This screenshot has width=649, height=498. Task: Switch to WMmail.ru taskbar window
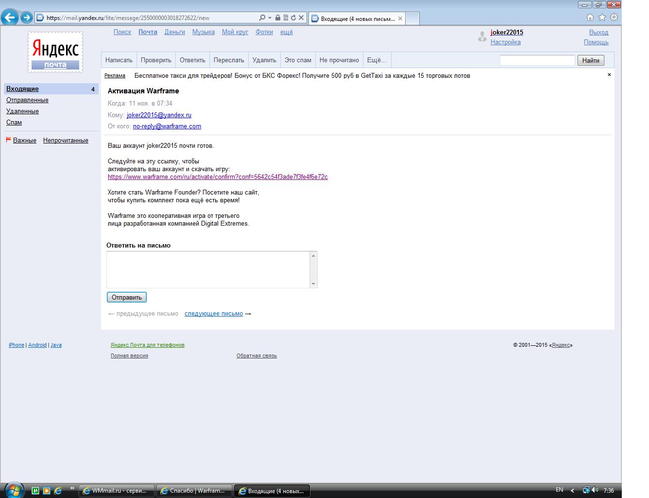117,491
